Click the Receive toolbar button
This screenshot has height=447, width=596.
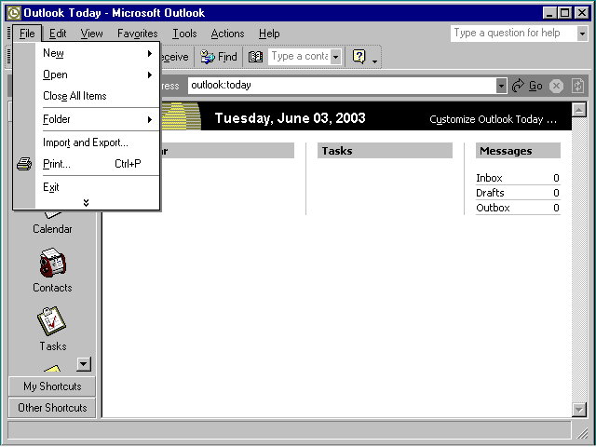(x=174, y=57)
